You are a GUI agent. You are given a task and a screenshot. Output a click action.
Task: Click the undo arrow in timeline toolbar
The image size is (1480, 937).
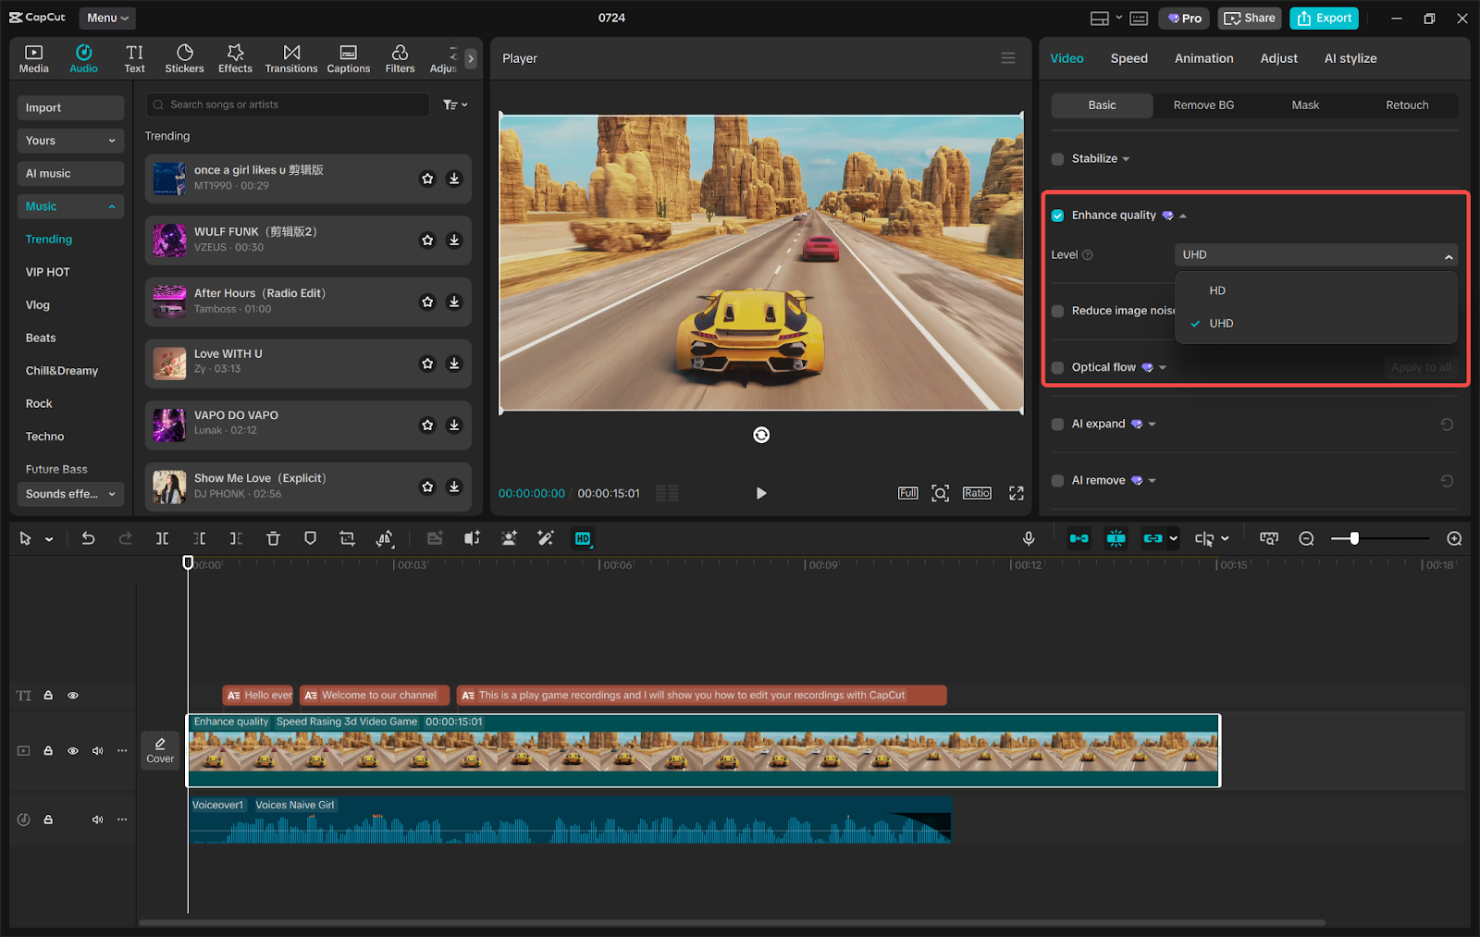point(88,538)
